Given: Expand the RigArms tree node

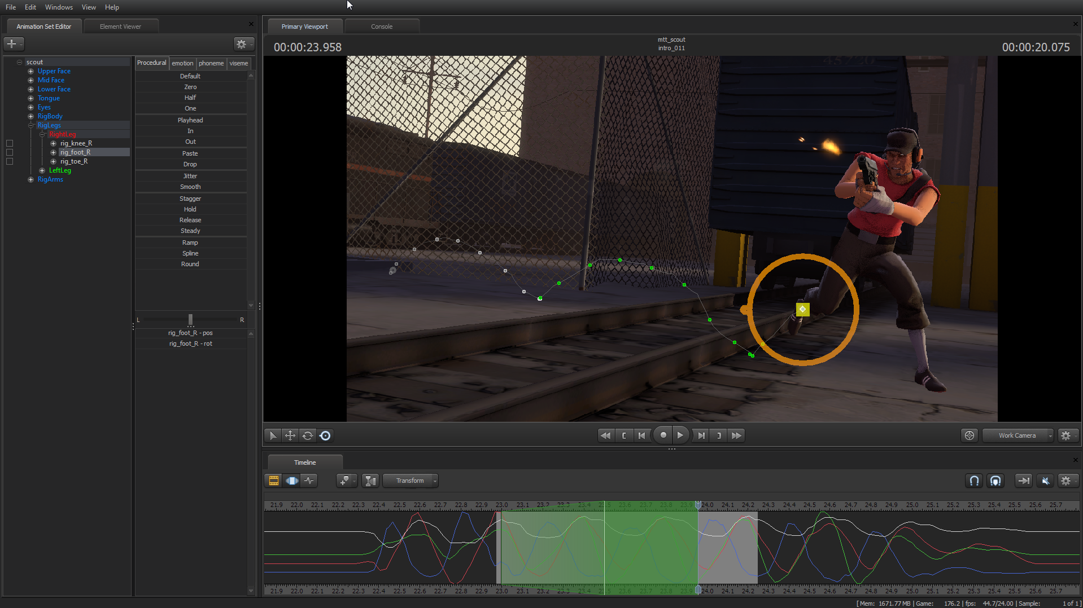Looking at the screenshot, I should click(31, 179).
